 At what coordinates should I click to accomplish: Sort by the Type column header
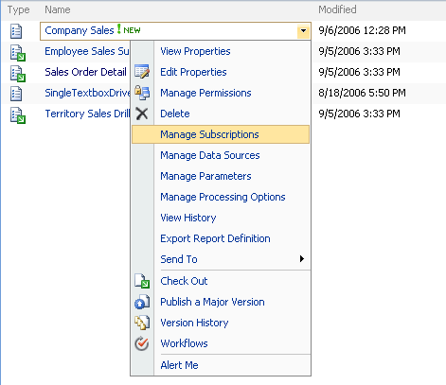[x=19, y=9]
